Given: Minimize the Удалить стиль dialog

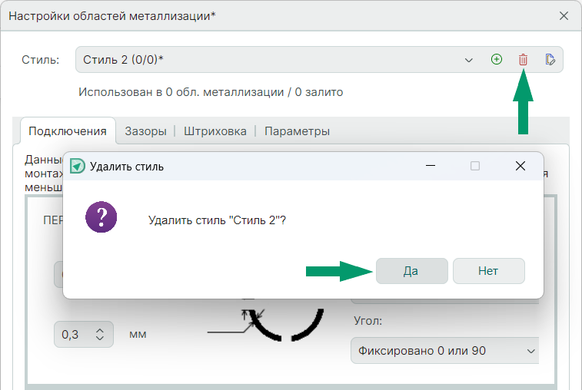Looking at the screenshot, I should (x=431, y=166).
